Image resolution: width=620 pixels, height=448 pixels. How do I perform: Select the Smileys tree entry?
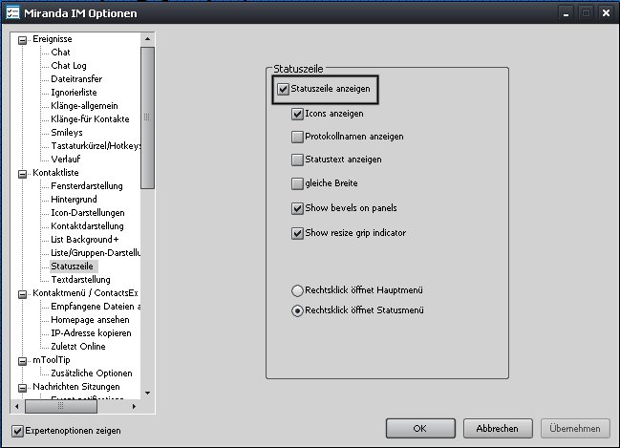coord(67,133)
